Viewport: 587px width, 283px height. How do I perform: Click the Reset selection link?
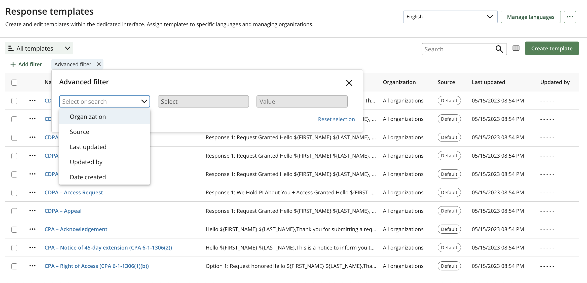[x=336, y=119]
